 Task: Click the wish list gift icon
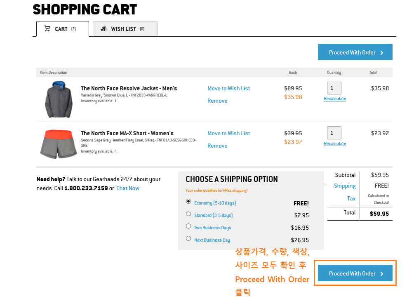click(x=104, y=28)
